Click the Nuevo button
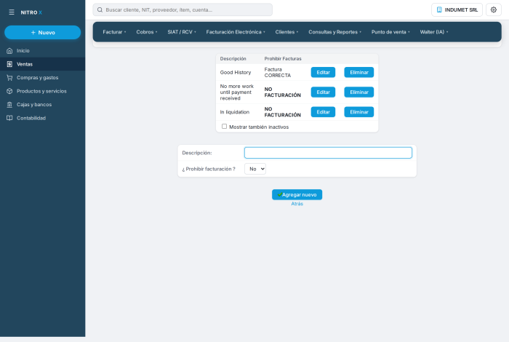The width and height of the screenshot is (509, 342). pyautogui.click(x=42, y=33)
